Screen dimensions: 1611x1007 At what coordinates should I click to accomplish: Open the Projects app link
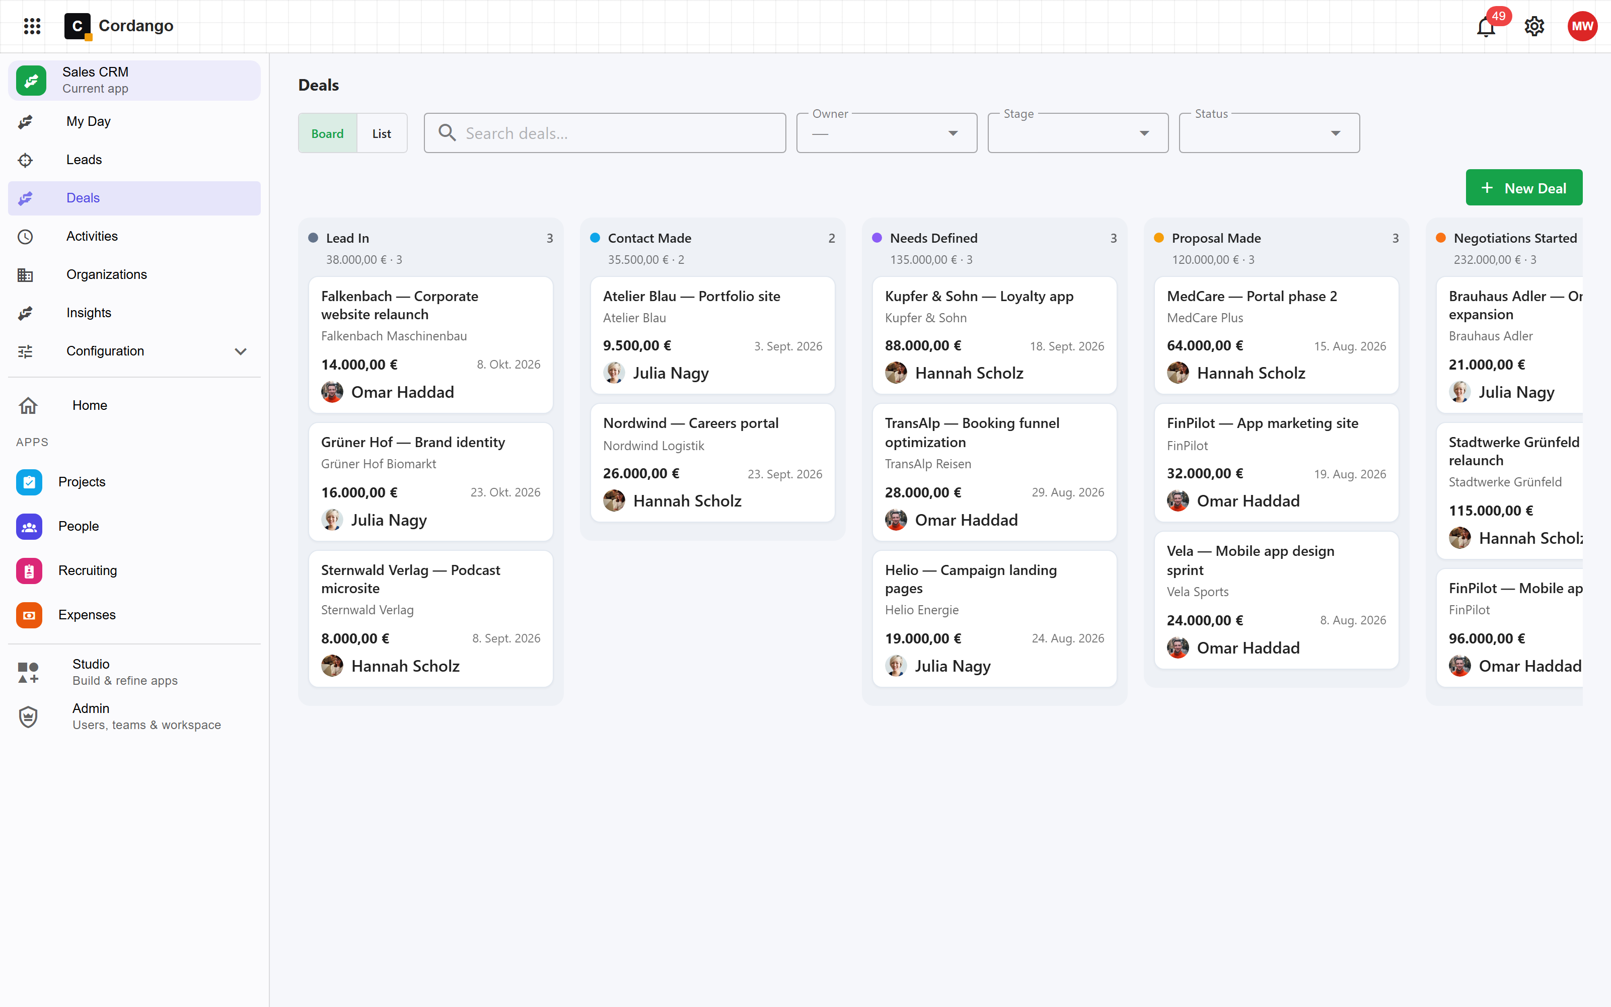coord(134,482)
